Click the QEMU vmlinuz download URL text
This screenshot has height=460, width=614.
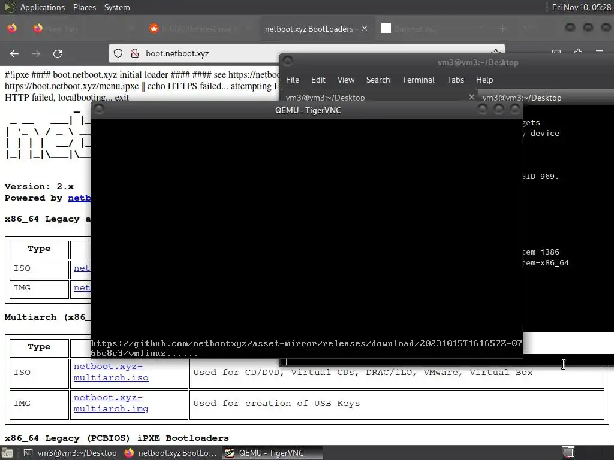306,348
